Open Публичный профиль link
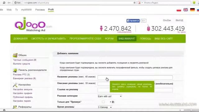The width and height of the screenshot is (199, 112). point(23,97)
